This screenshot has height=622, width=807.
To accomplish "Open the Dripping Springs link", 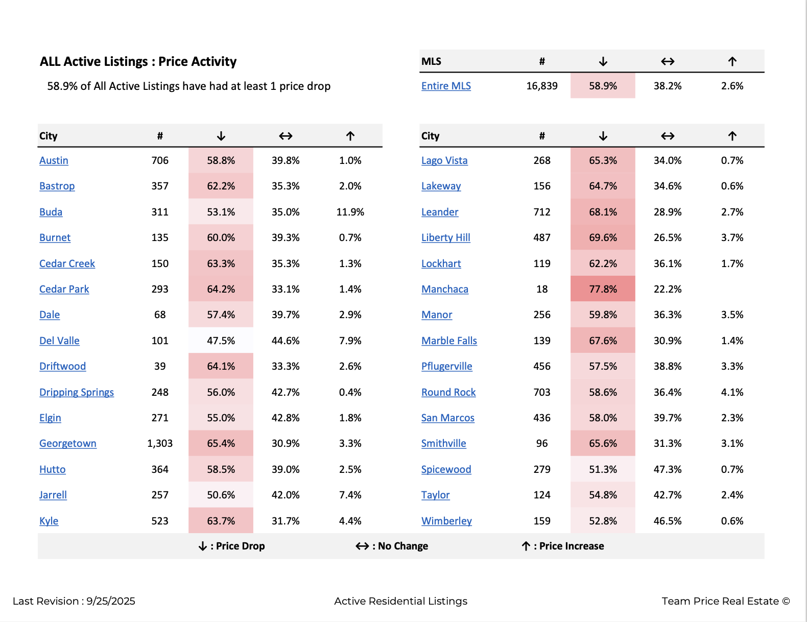I will [77, 392].
